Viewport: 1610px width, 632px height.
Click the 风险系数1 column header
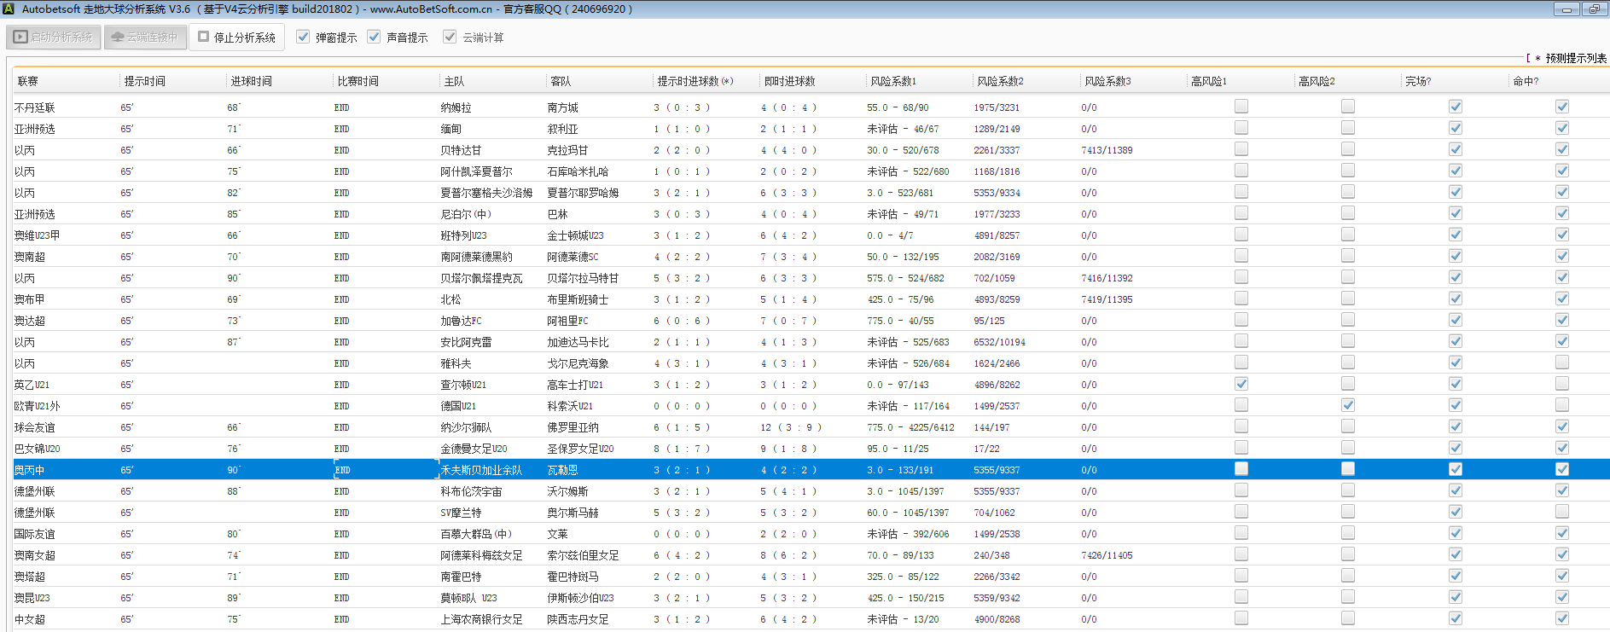pos(893,81)
